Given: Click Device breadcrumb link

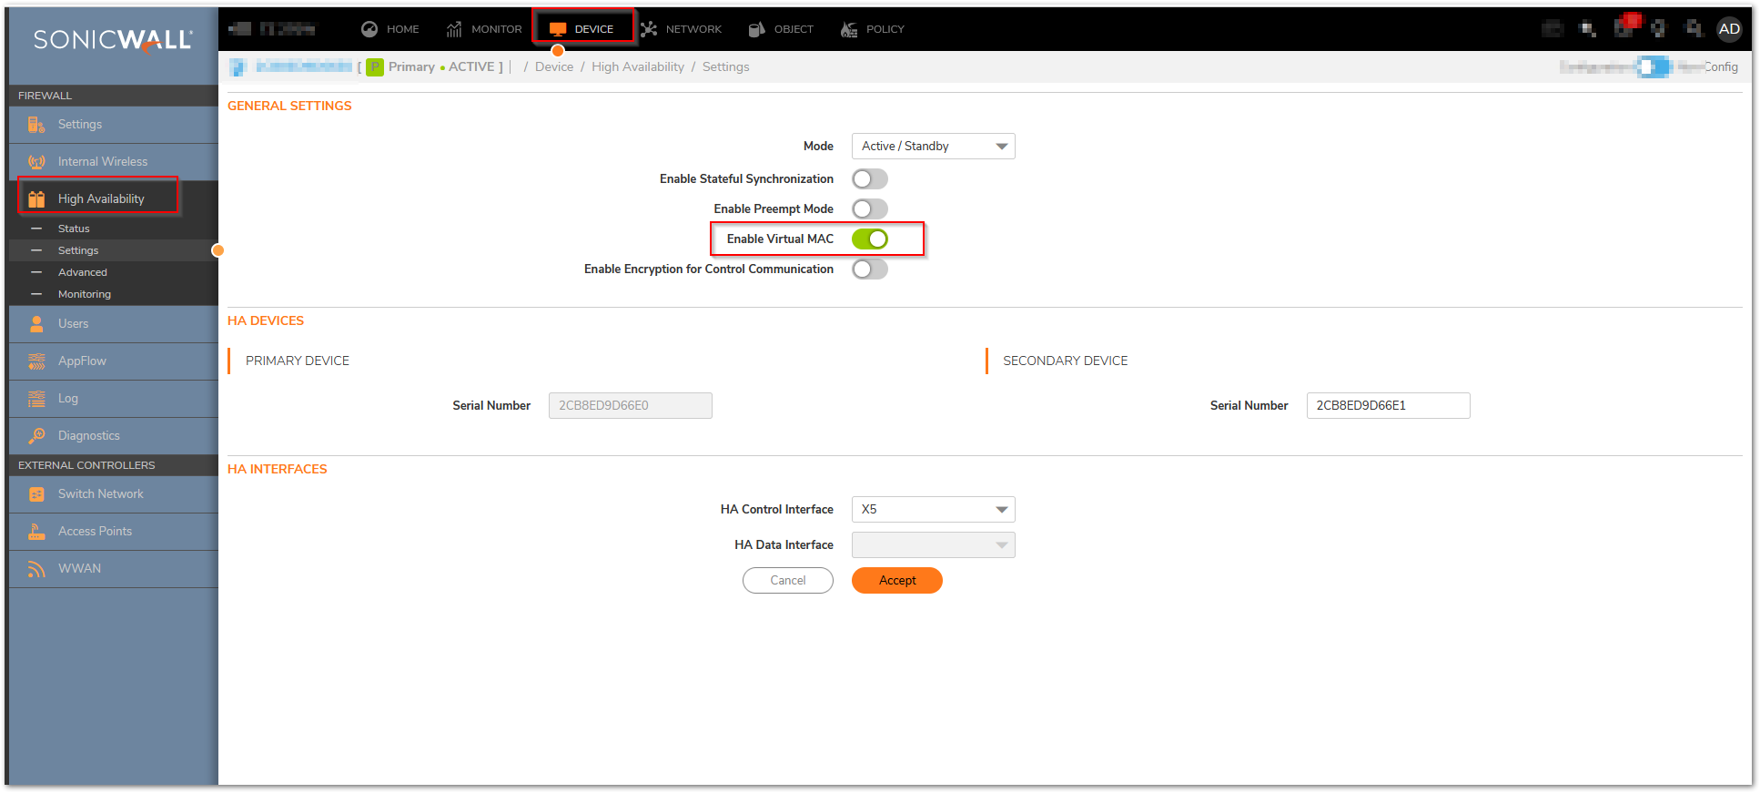Looking at the screenshot, I should click(x=554, y=67).
